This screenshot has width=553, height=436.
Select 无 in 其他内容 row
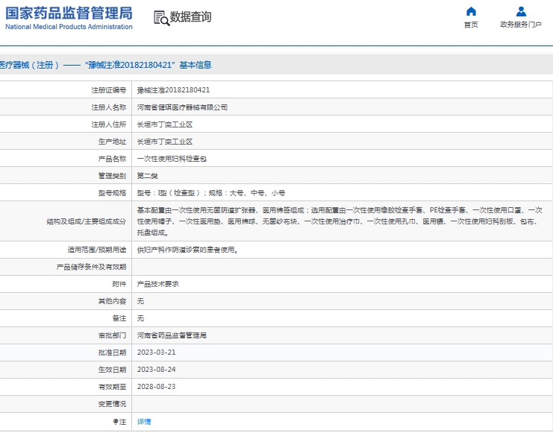point(140,301)
